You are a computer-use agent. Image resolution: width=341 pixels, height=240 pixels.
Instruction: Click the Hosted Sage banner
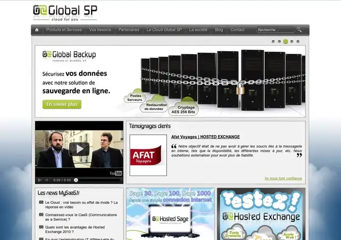[x=170, y=214]
